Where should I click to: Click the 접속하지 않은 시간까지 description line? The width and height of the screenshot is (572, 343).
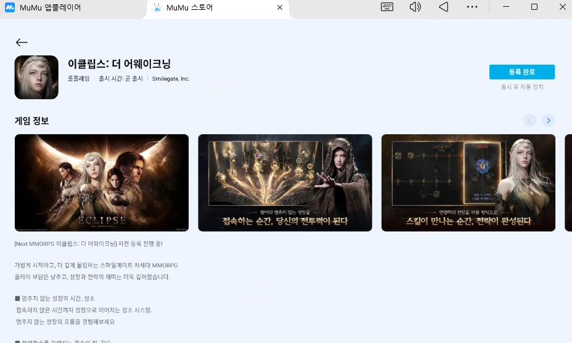coord(84,310)
